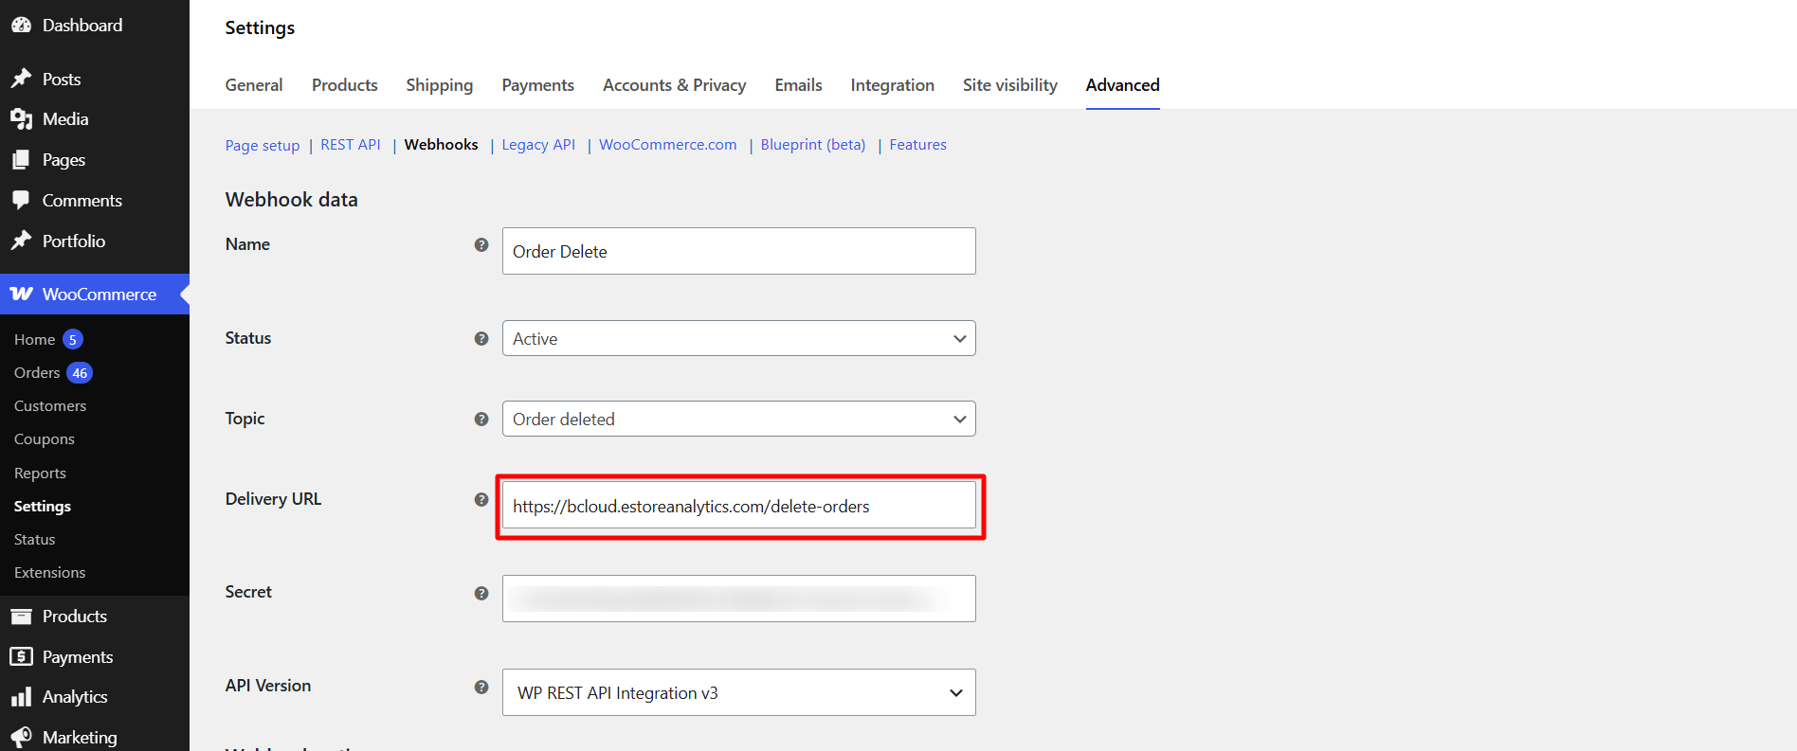Click the Posts pushpin icon
The image size is (1797, 751).
coord(21,79)
